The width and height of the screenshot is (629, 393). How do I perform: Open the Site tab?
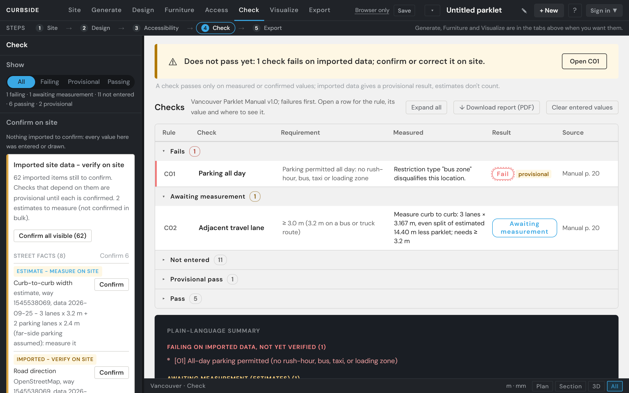tap(74, 10)
